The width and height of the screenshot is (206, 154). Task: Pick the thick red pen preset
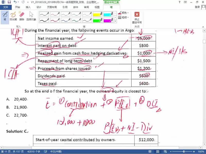click(55, 20)
